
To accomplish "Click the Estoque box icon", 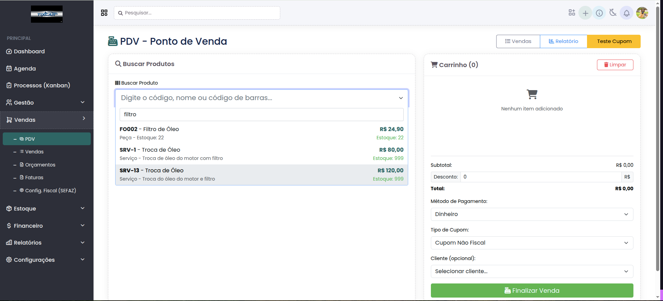I will pos(9,208).
